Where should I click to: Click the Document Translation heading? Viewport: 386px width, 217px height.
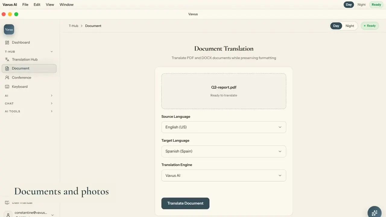(223, 49)
